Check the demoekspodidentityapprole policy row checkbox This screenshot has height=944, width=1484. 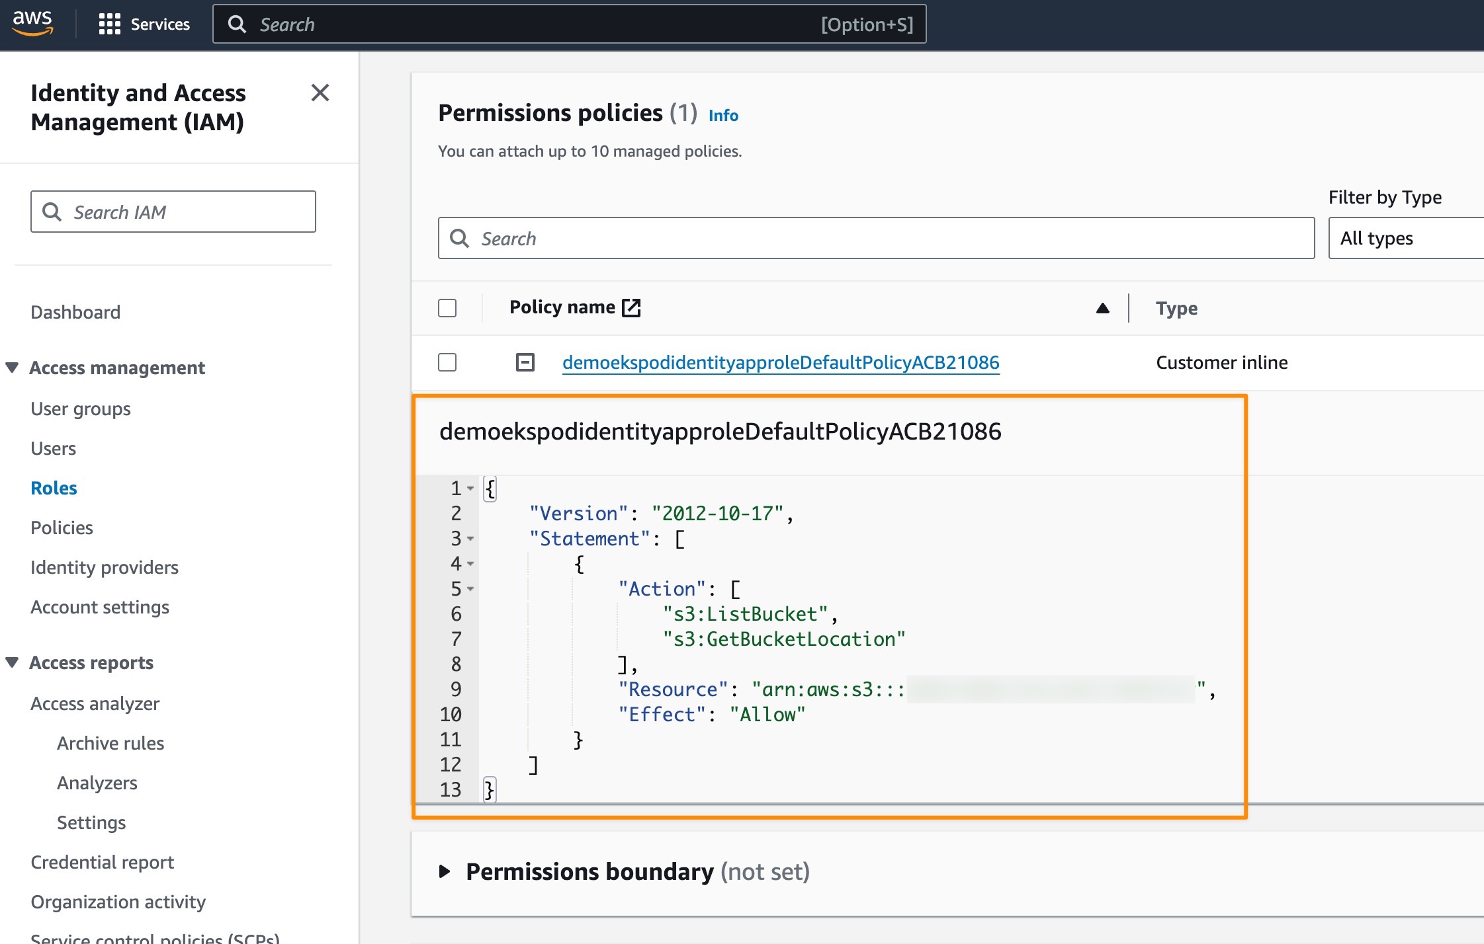(447, 362)
